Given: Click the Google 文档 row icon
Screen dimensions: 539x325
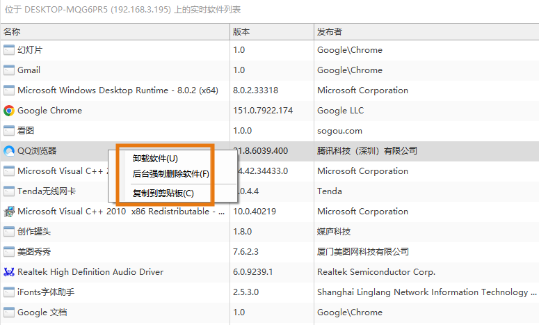Looking at the screenshot, I should [x=9, y=312].
